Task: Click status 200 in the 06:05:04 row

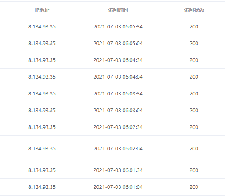Action: [194, 44]
